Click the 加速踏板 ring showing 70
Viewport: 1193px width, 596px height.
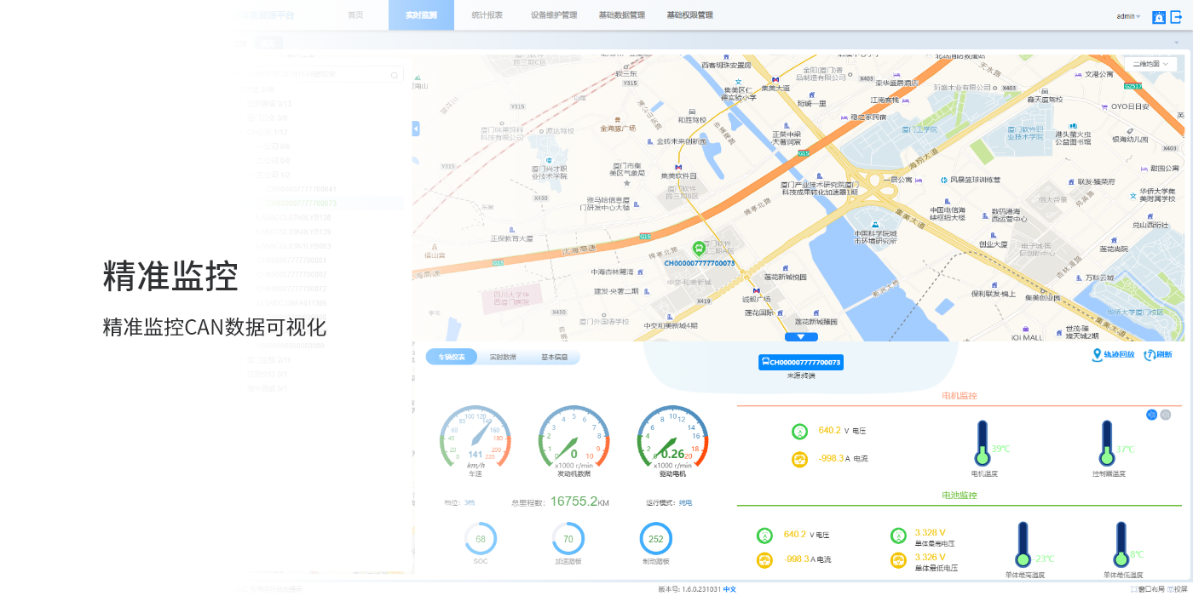coord(568,539)
